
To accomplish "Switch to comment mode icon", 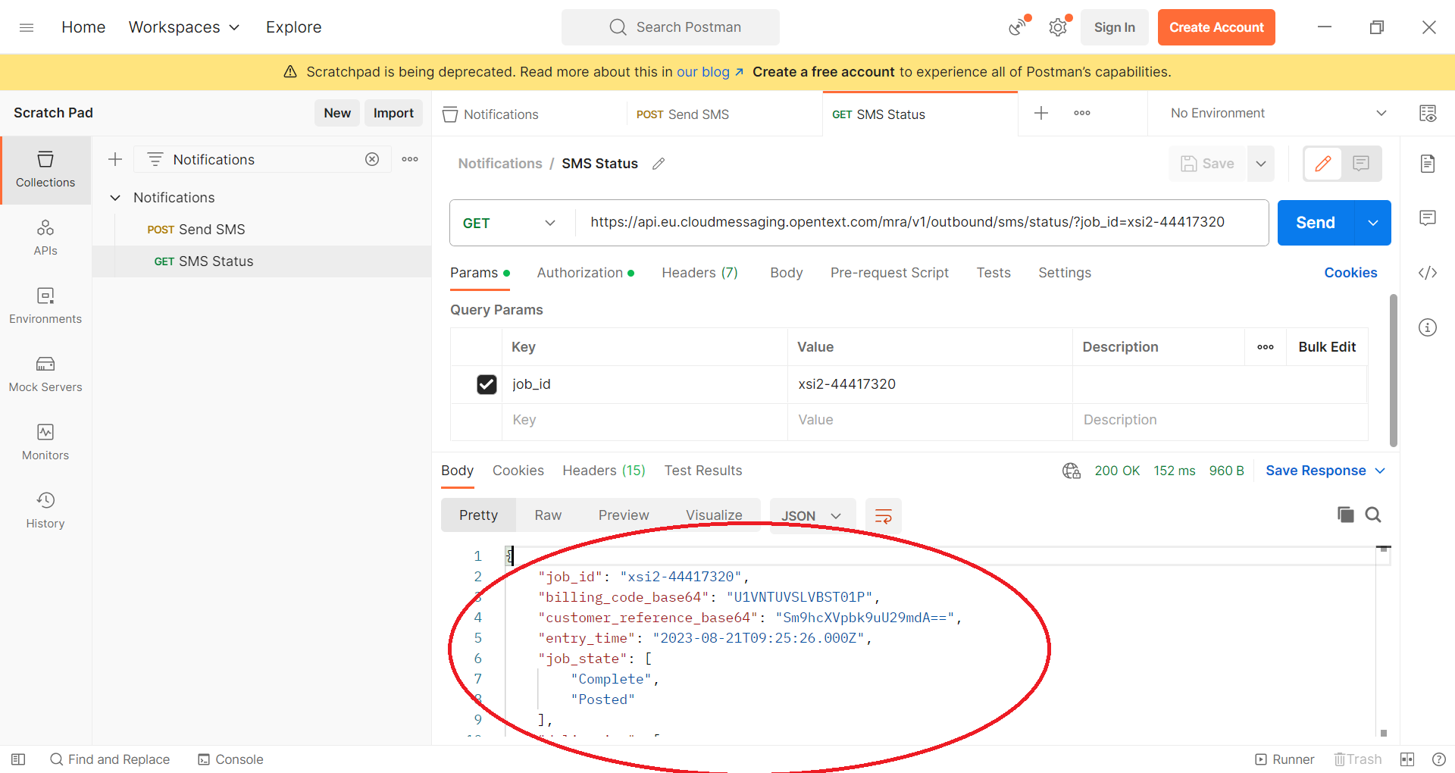I will point(1361,164).
